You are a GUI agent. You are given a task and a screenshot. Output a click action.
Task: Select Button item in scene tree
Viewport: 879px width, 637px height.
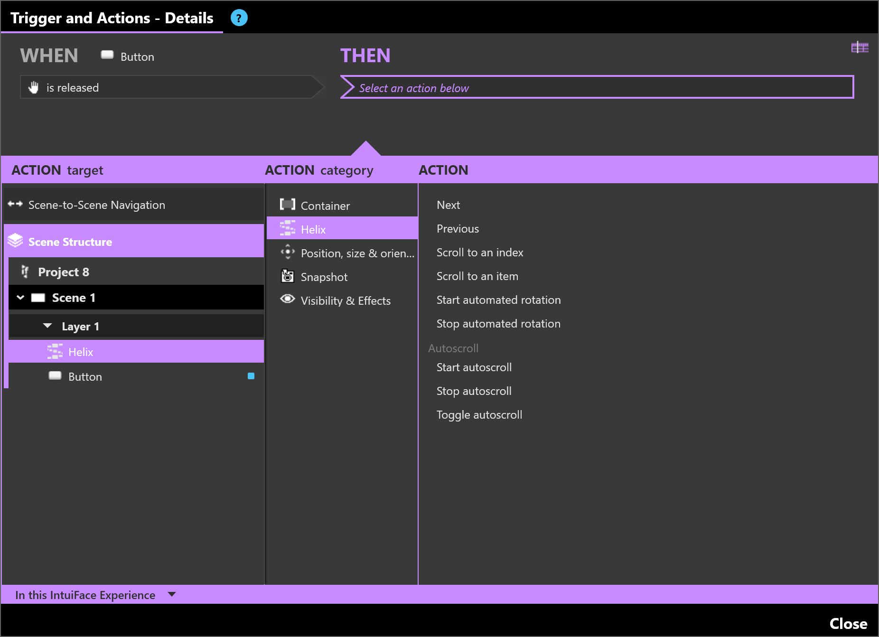click(x=85, y=377)
